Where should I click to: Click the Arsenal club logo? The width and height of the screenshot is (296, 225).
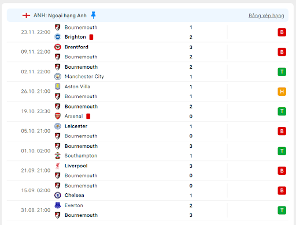pos(58,116)
